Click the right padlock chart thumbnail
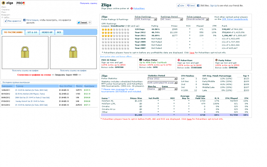Screen dimensions: 267x167 click(x=73, y=53)
